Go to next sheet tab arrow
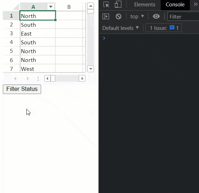 28,79
